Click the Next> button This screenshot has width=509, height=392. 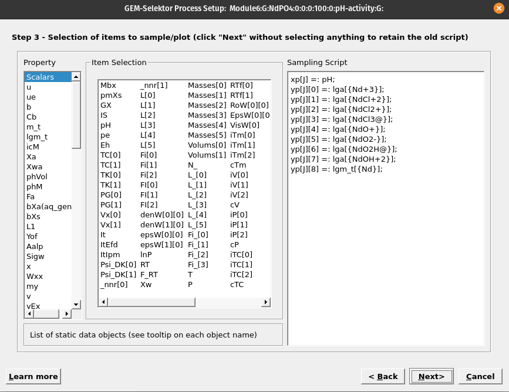[431, 376]
